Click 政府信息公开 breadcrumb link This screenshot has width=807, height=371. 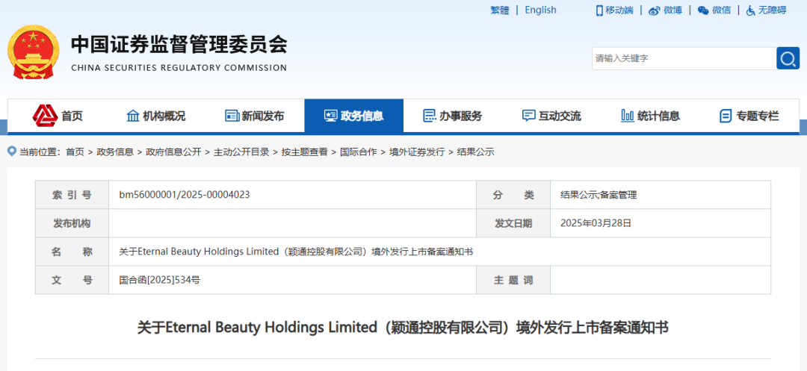click(x=173, y=152)
